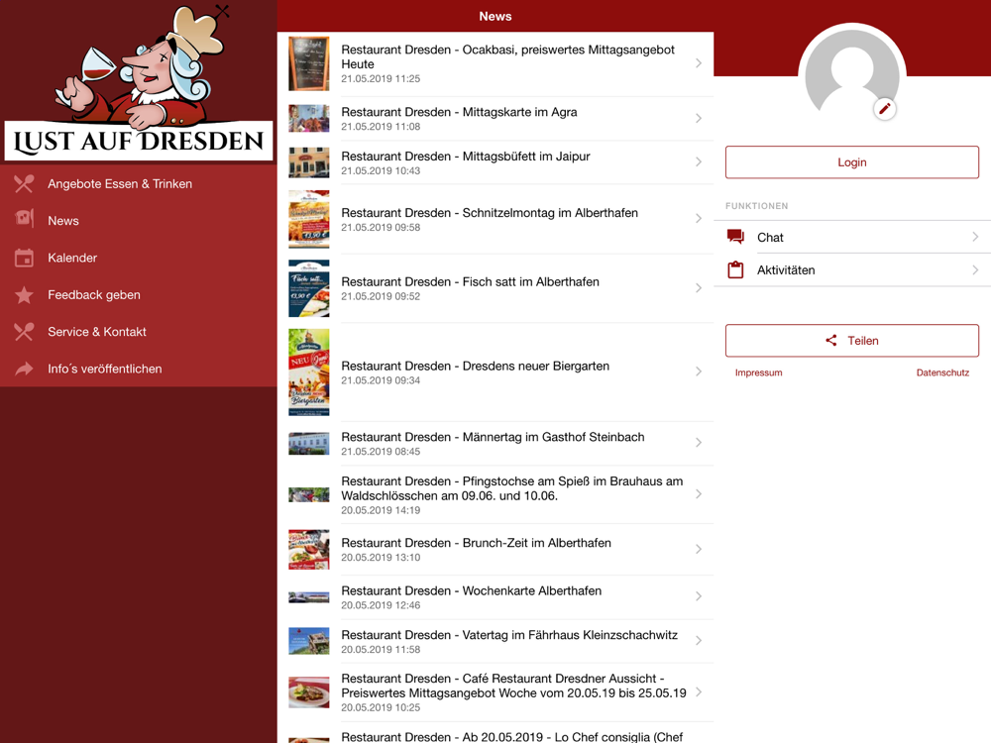
Task: Select the Chat label text
Action: point(770,238)
